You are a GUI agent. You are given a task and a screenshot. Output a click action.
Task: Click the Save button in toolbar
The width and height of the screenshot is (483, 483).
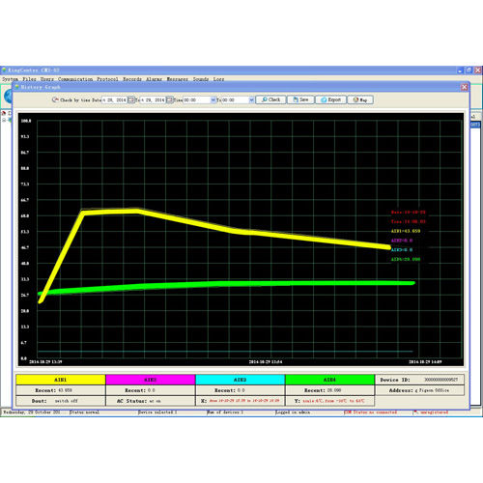point(300,99)
